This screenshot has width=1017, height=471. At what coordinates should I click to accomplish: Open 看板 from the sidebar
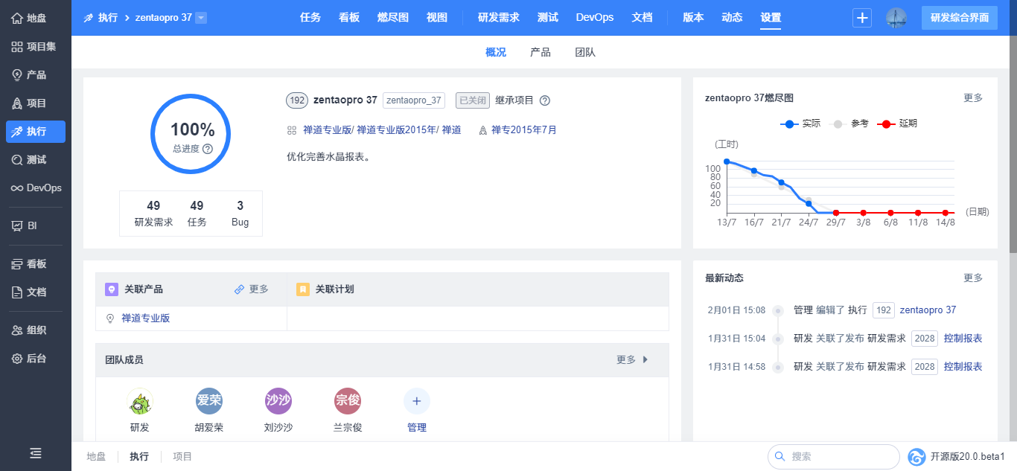[36, 263]
